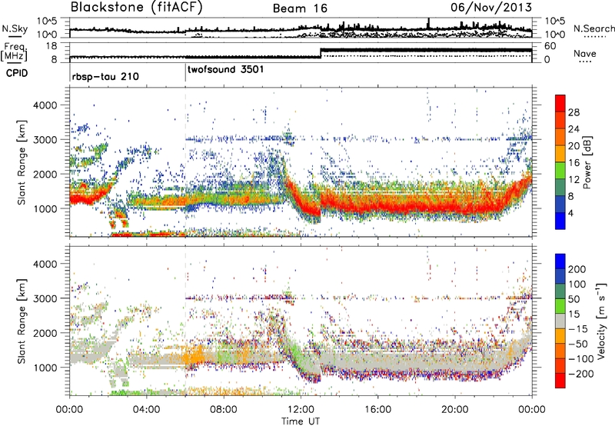Click the red top segment of Power colorbar
Image resolution: width=615 pixels, height=426 pixels.
click(560, 103)
